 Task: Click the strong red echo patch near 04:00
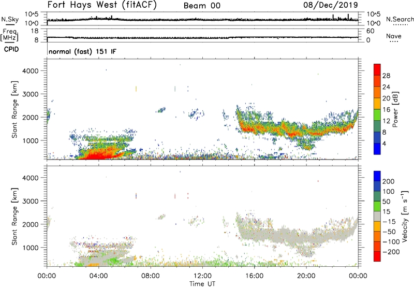(x=99, y=154)
